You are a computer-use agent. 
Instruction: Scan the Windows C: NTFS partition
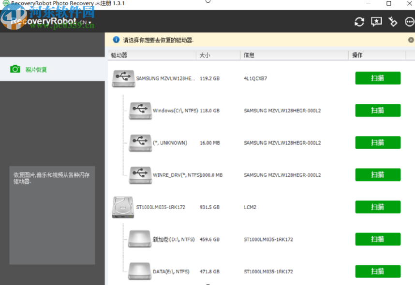[x=378, y=110]
